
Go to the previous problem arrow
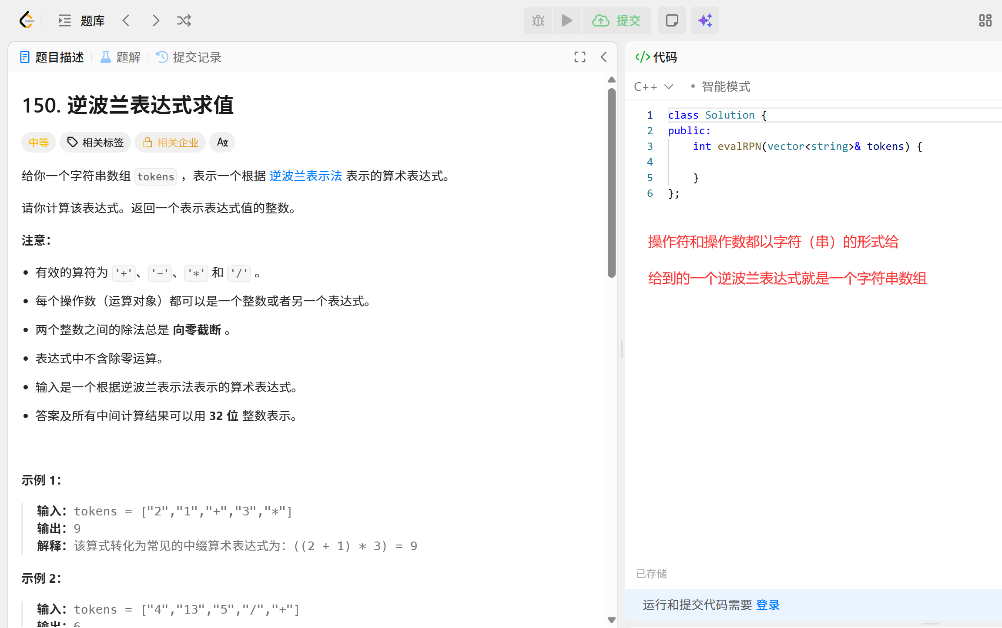coord(126,20)
